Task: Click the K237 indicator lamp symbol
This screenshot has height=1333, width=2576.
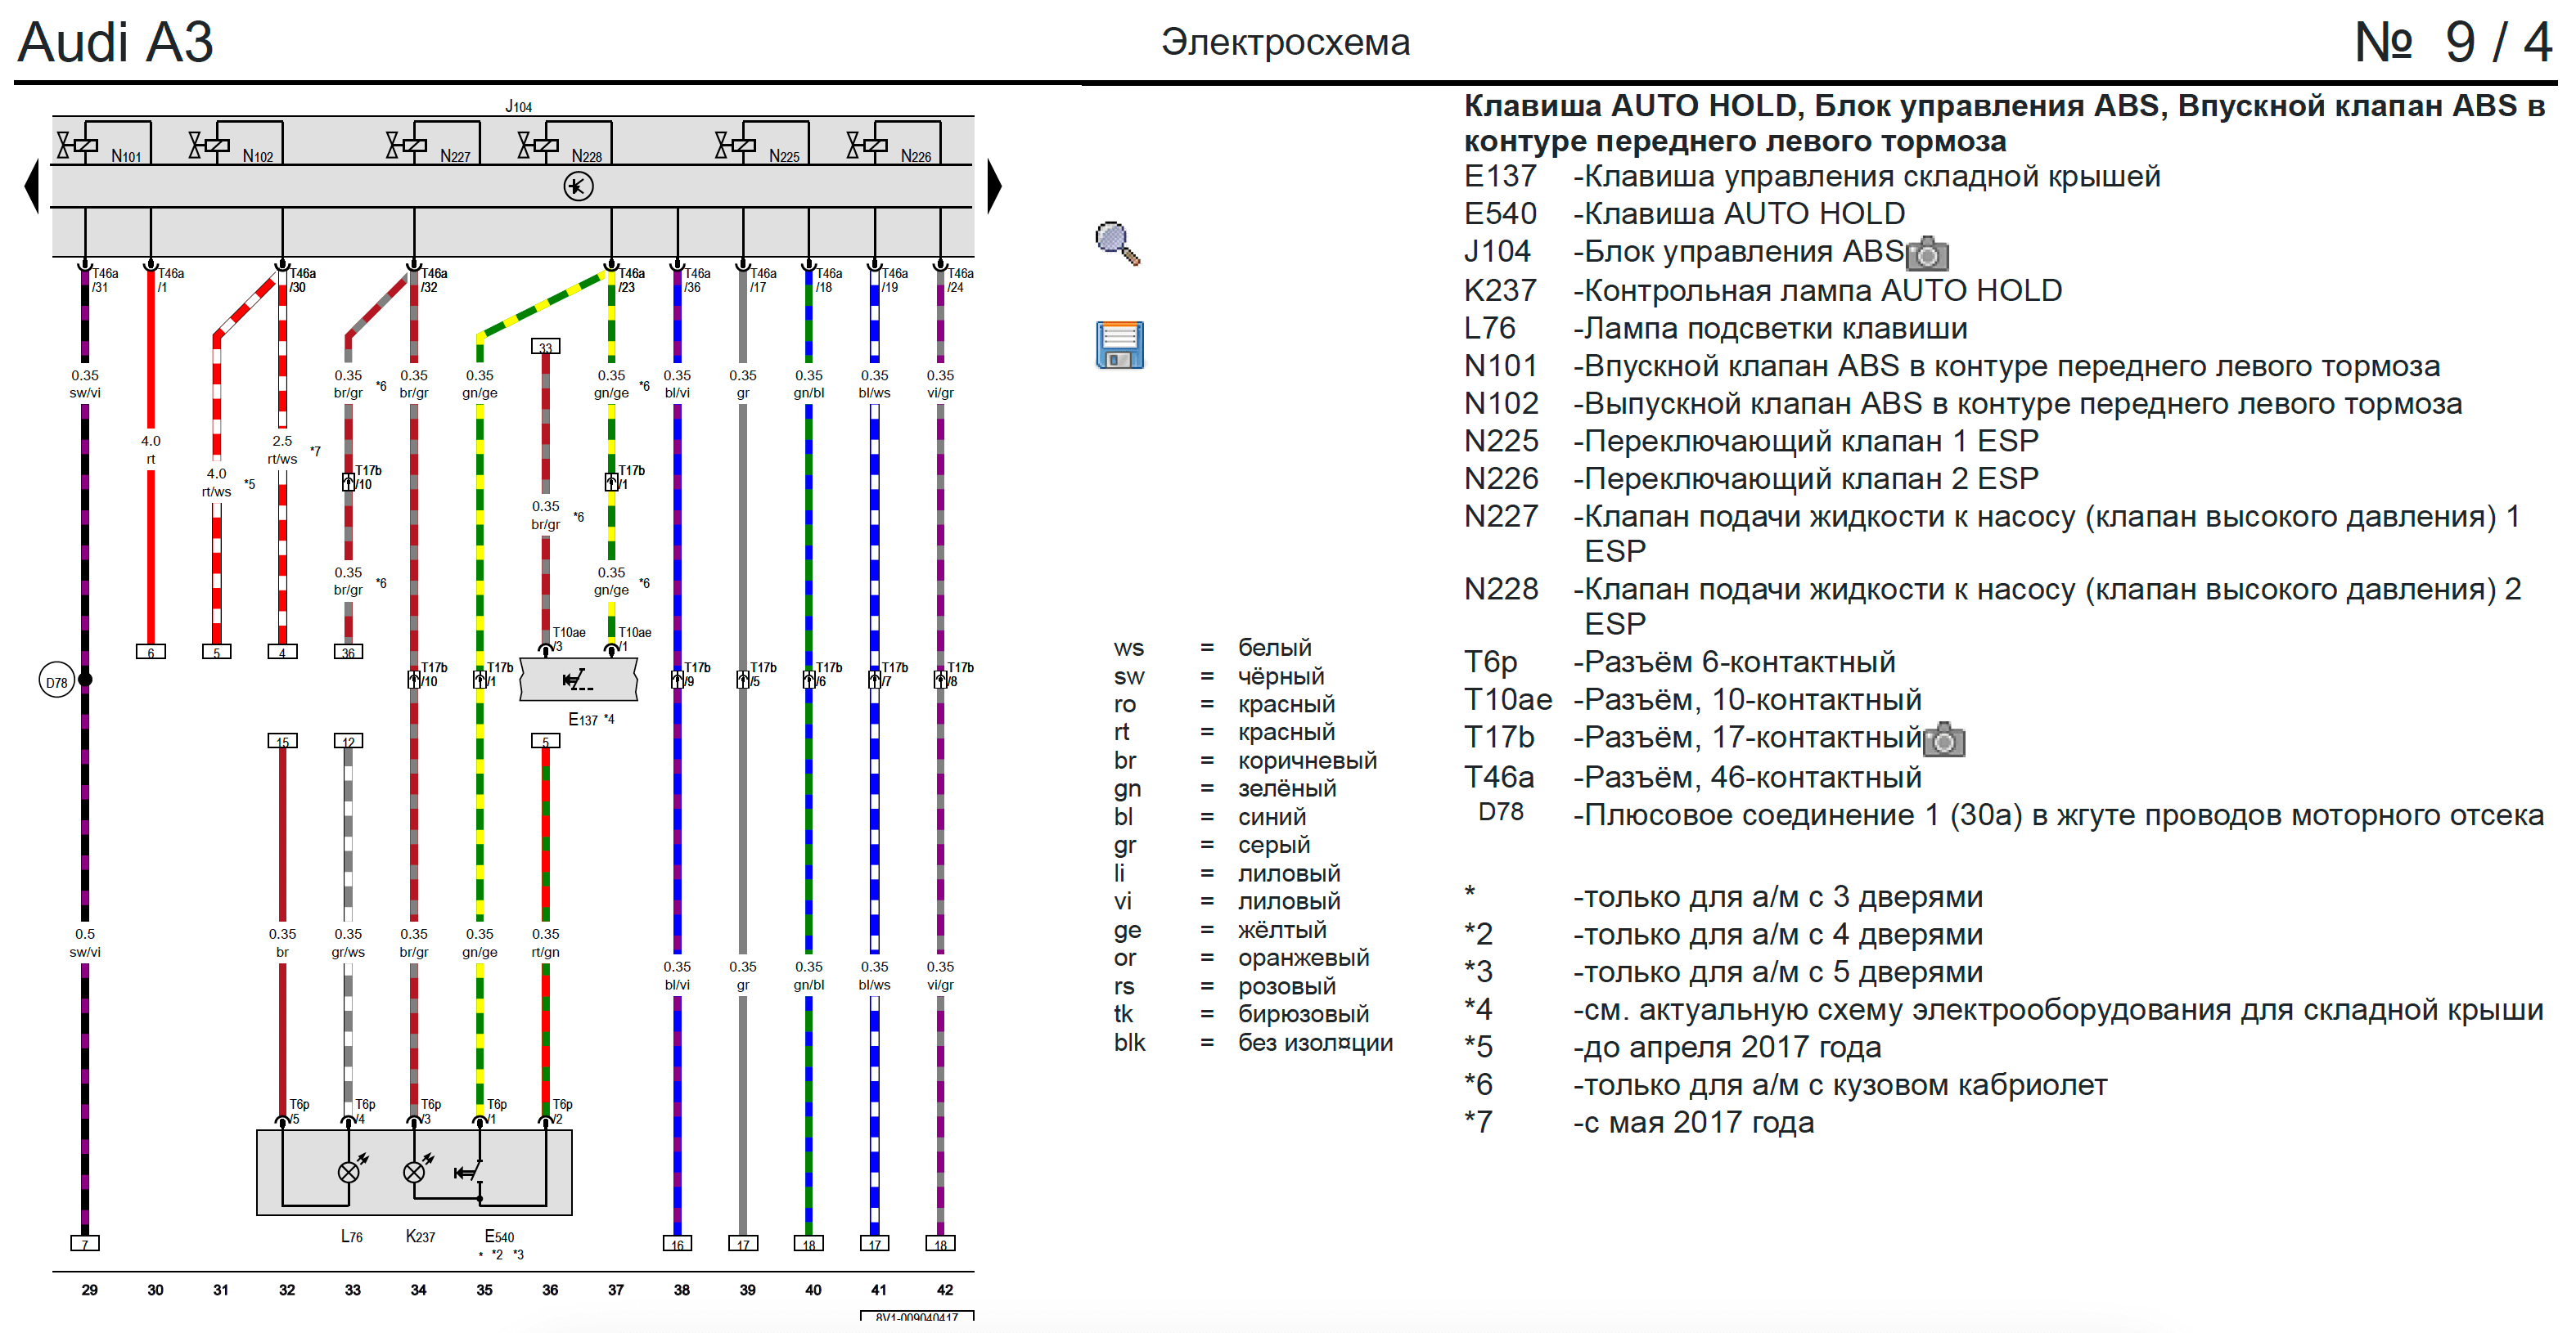Action: tap(415, 1171)
